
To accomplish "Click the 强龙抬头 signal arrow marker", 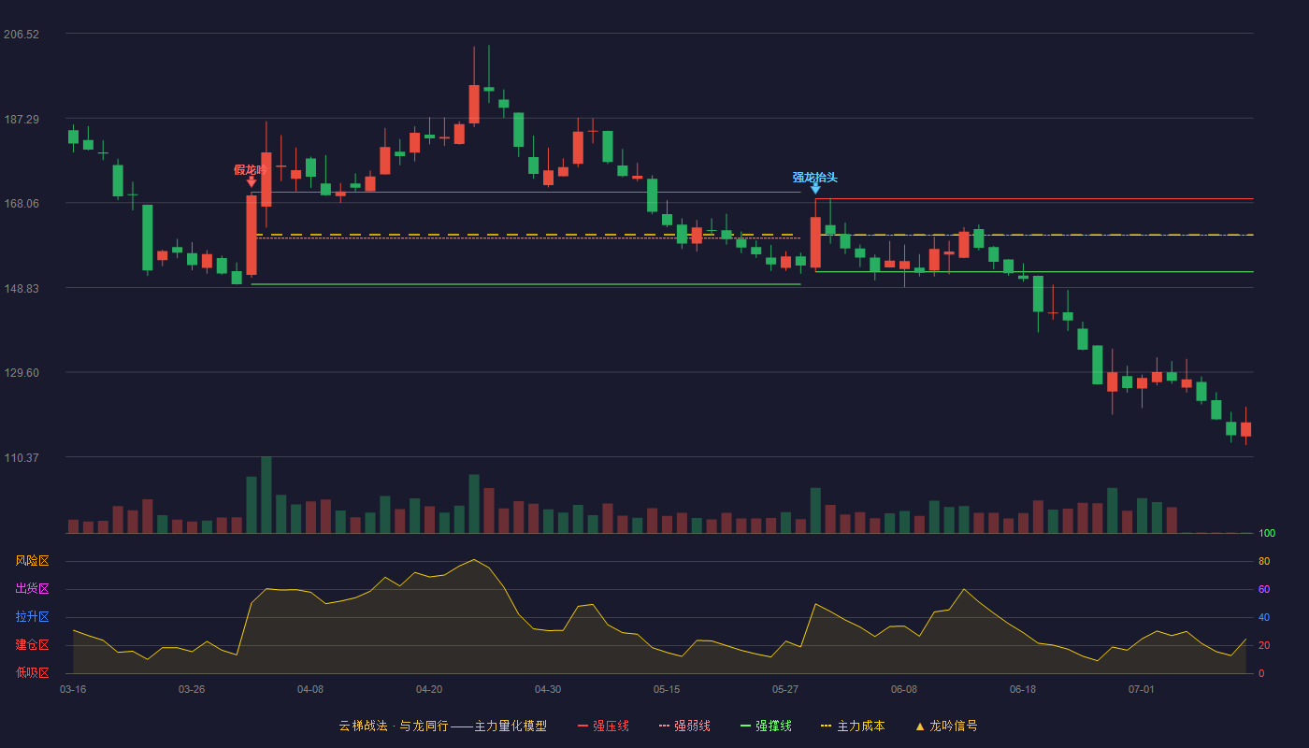I will (x=815, y=189).
